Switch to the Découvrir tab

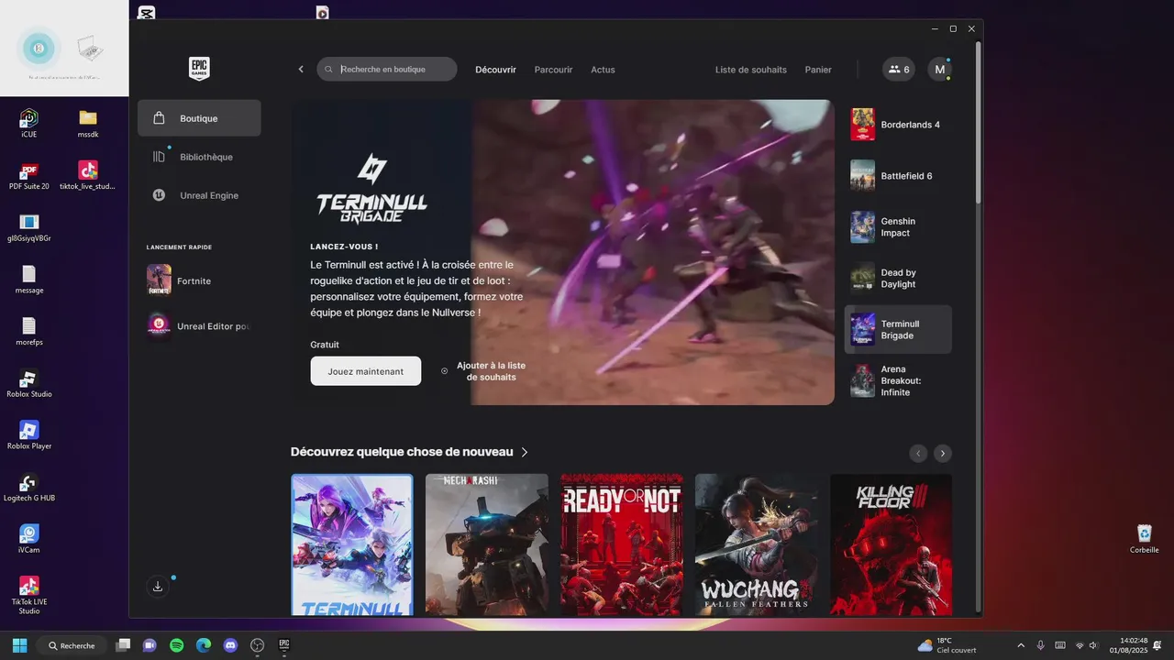(495, 70)
